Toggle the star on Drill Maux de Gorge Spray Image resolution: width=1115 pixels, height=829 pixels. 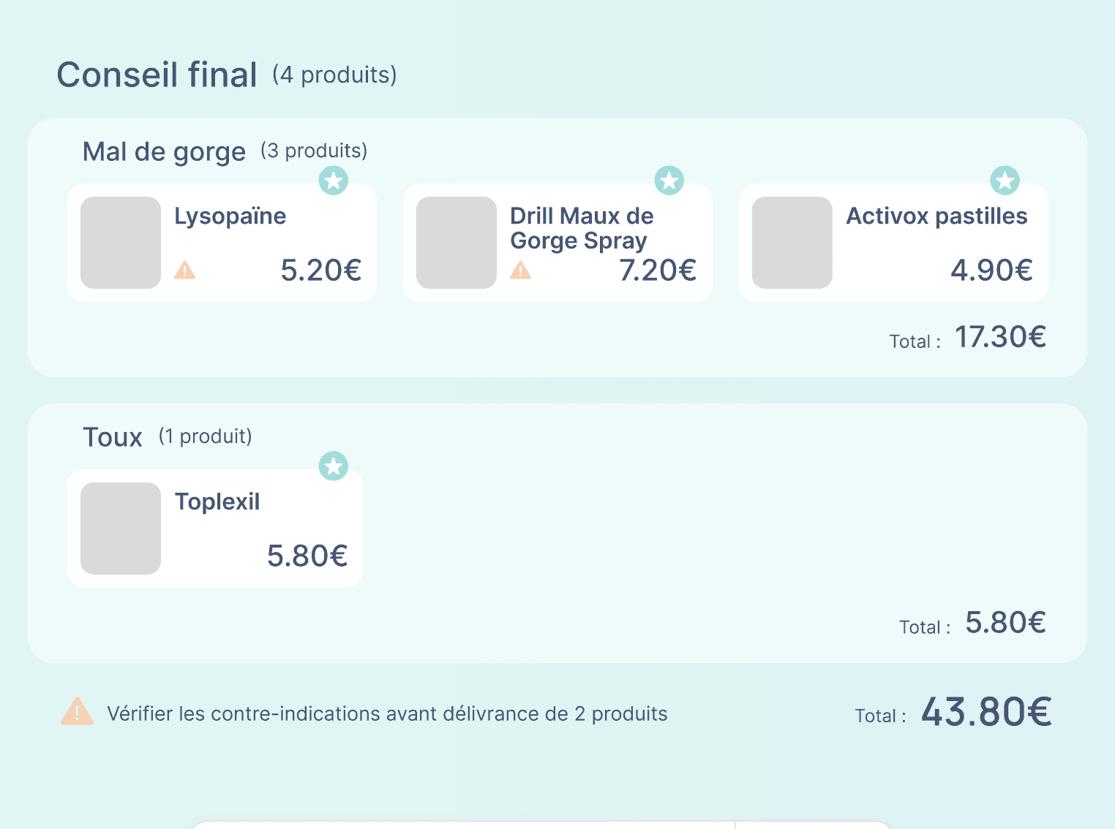click(x=669, y=180)
